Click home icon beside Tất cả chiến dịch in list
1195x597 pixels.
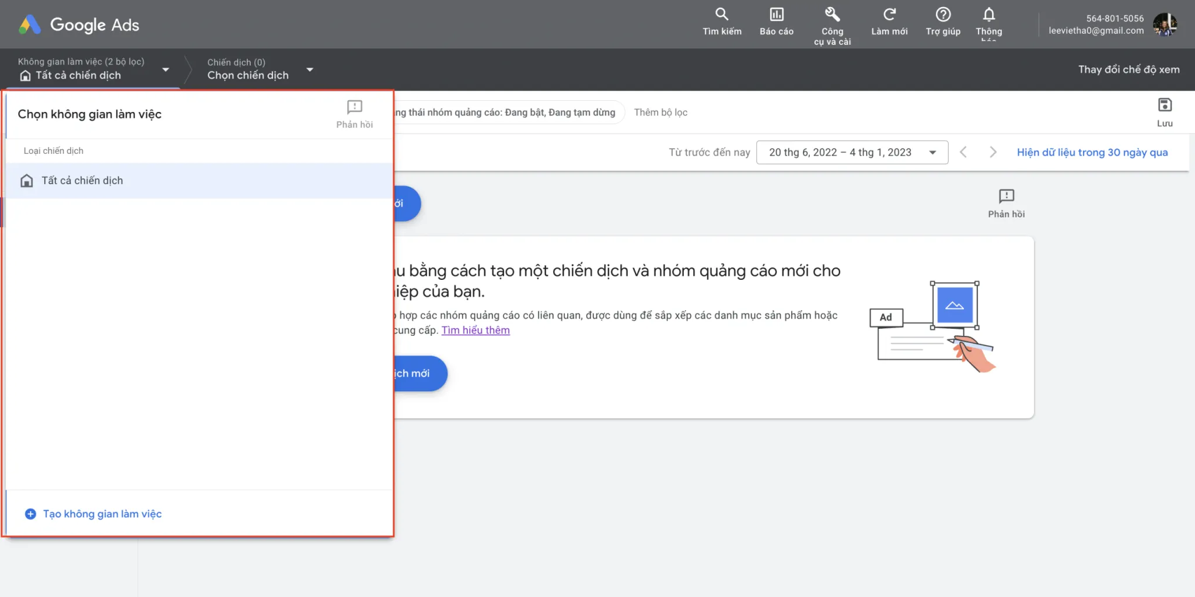click(27, 181)
